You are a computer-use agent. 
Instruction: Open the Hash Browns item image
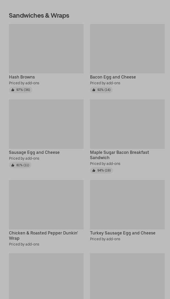coord(46,49)
